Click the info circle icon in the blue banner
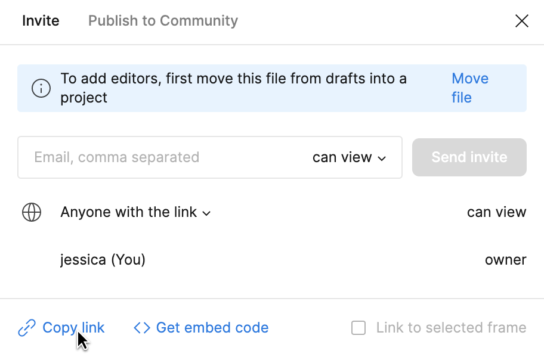Image resolution: width=544 pixels, height=354 pixels. (41, 88)
